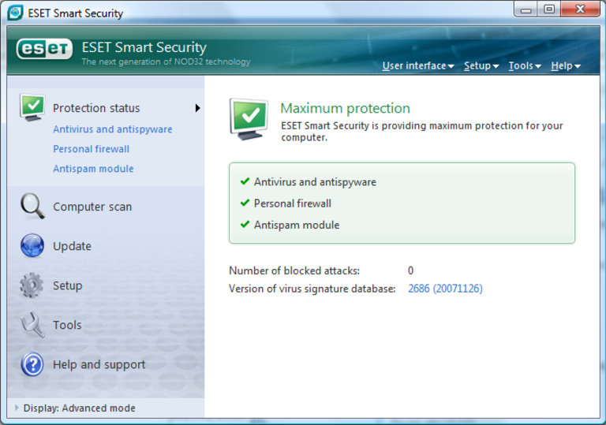Screen dimensions: 606x425
Task: Click the large Maximum protection monitor icon
Action: tap(249, 119)
